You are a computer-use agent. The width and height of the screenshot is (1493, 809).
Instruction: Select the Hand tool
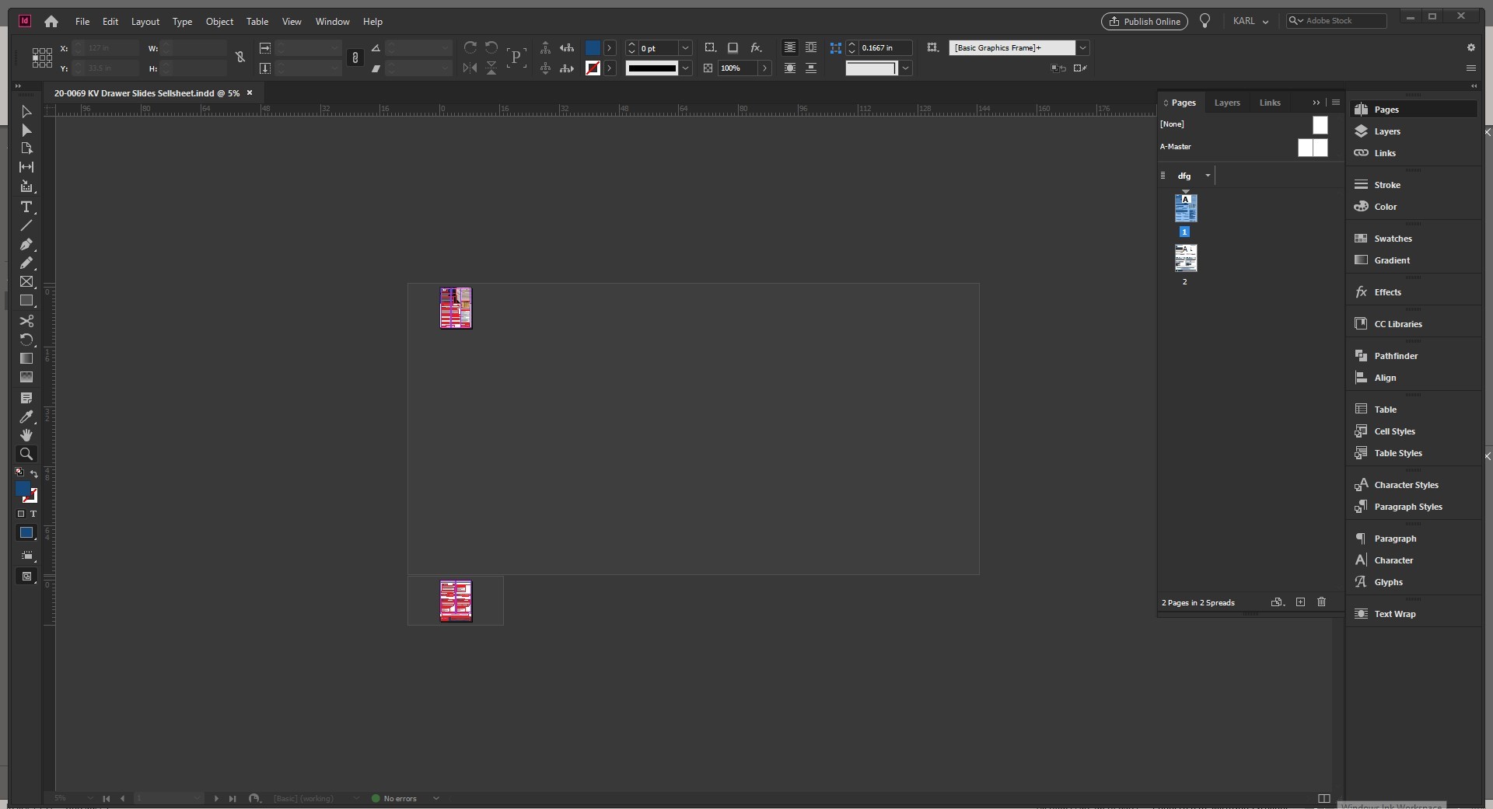26,435
